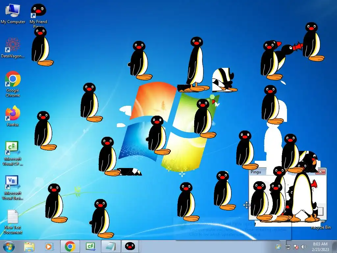Screen dimensions: 337x253
Task: Close the Pingu window
Action: click(x=320, y=172)
